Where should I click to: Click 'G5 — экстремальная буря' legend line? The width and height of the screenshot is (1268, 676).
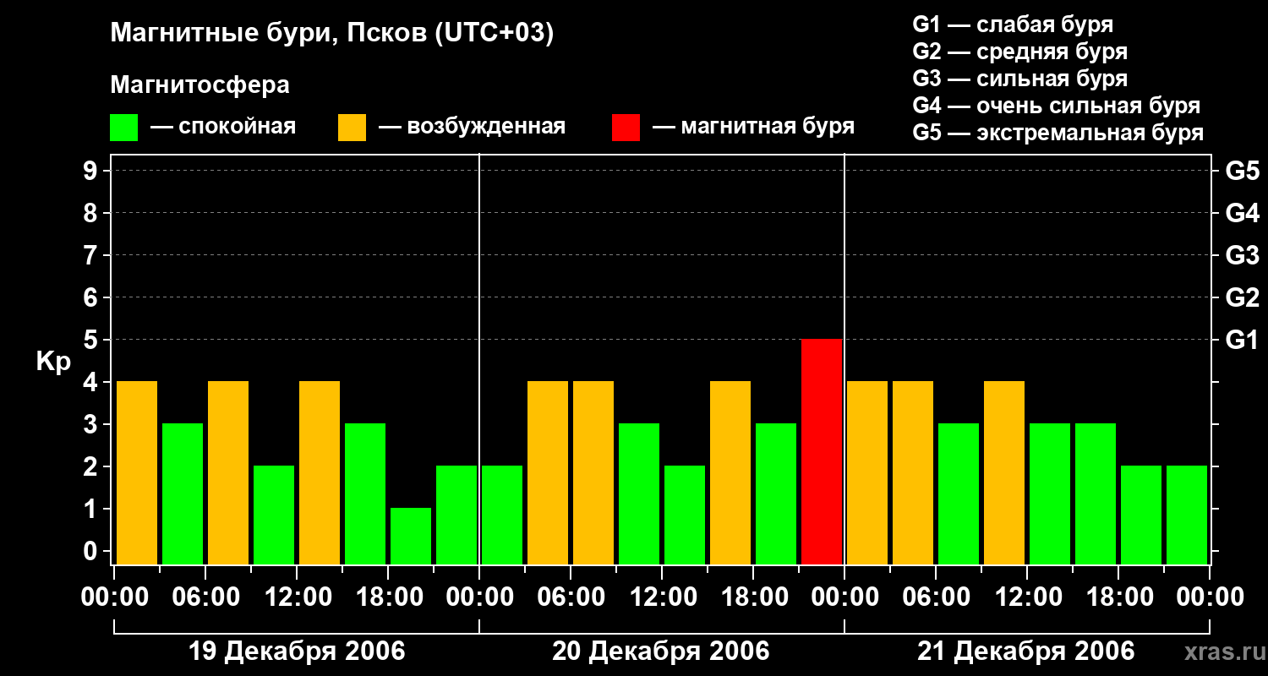click(1058, 133)
